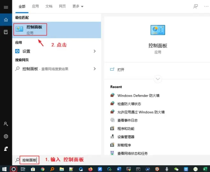The image size is (210, 172).
Task: Open the hamburger menu in search sidebar
Action: click(6, 7)
